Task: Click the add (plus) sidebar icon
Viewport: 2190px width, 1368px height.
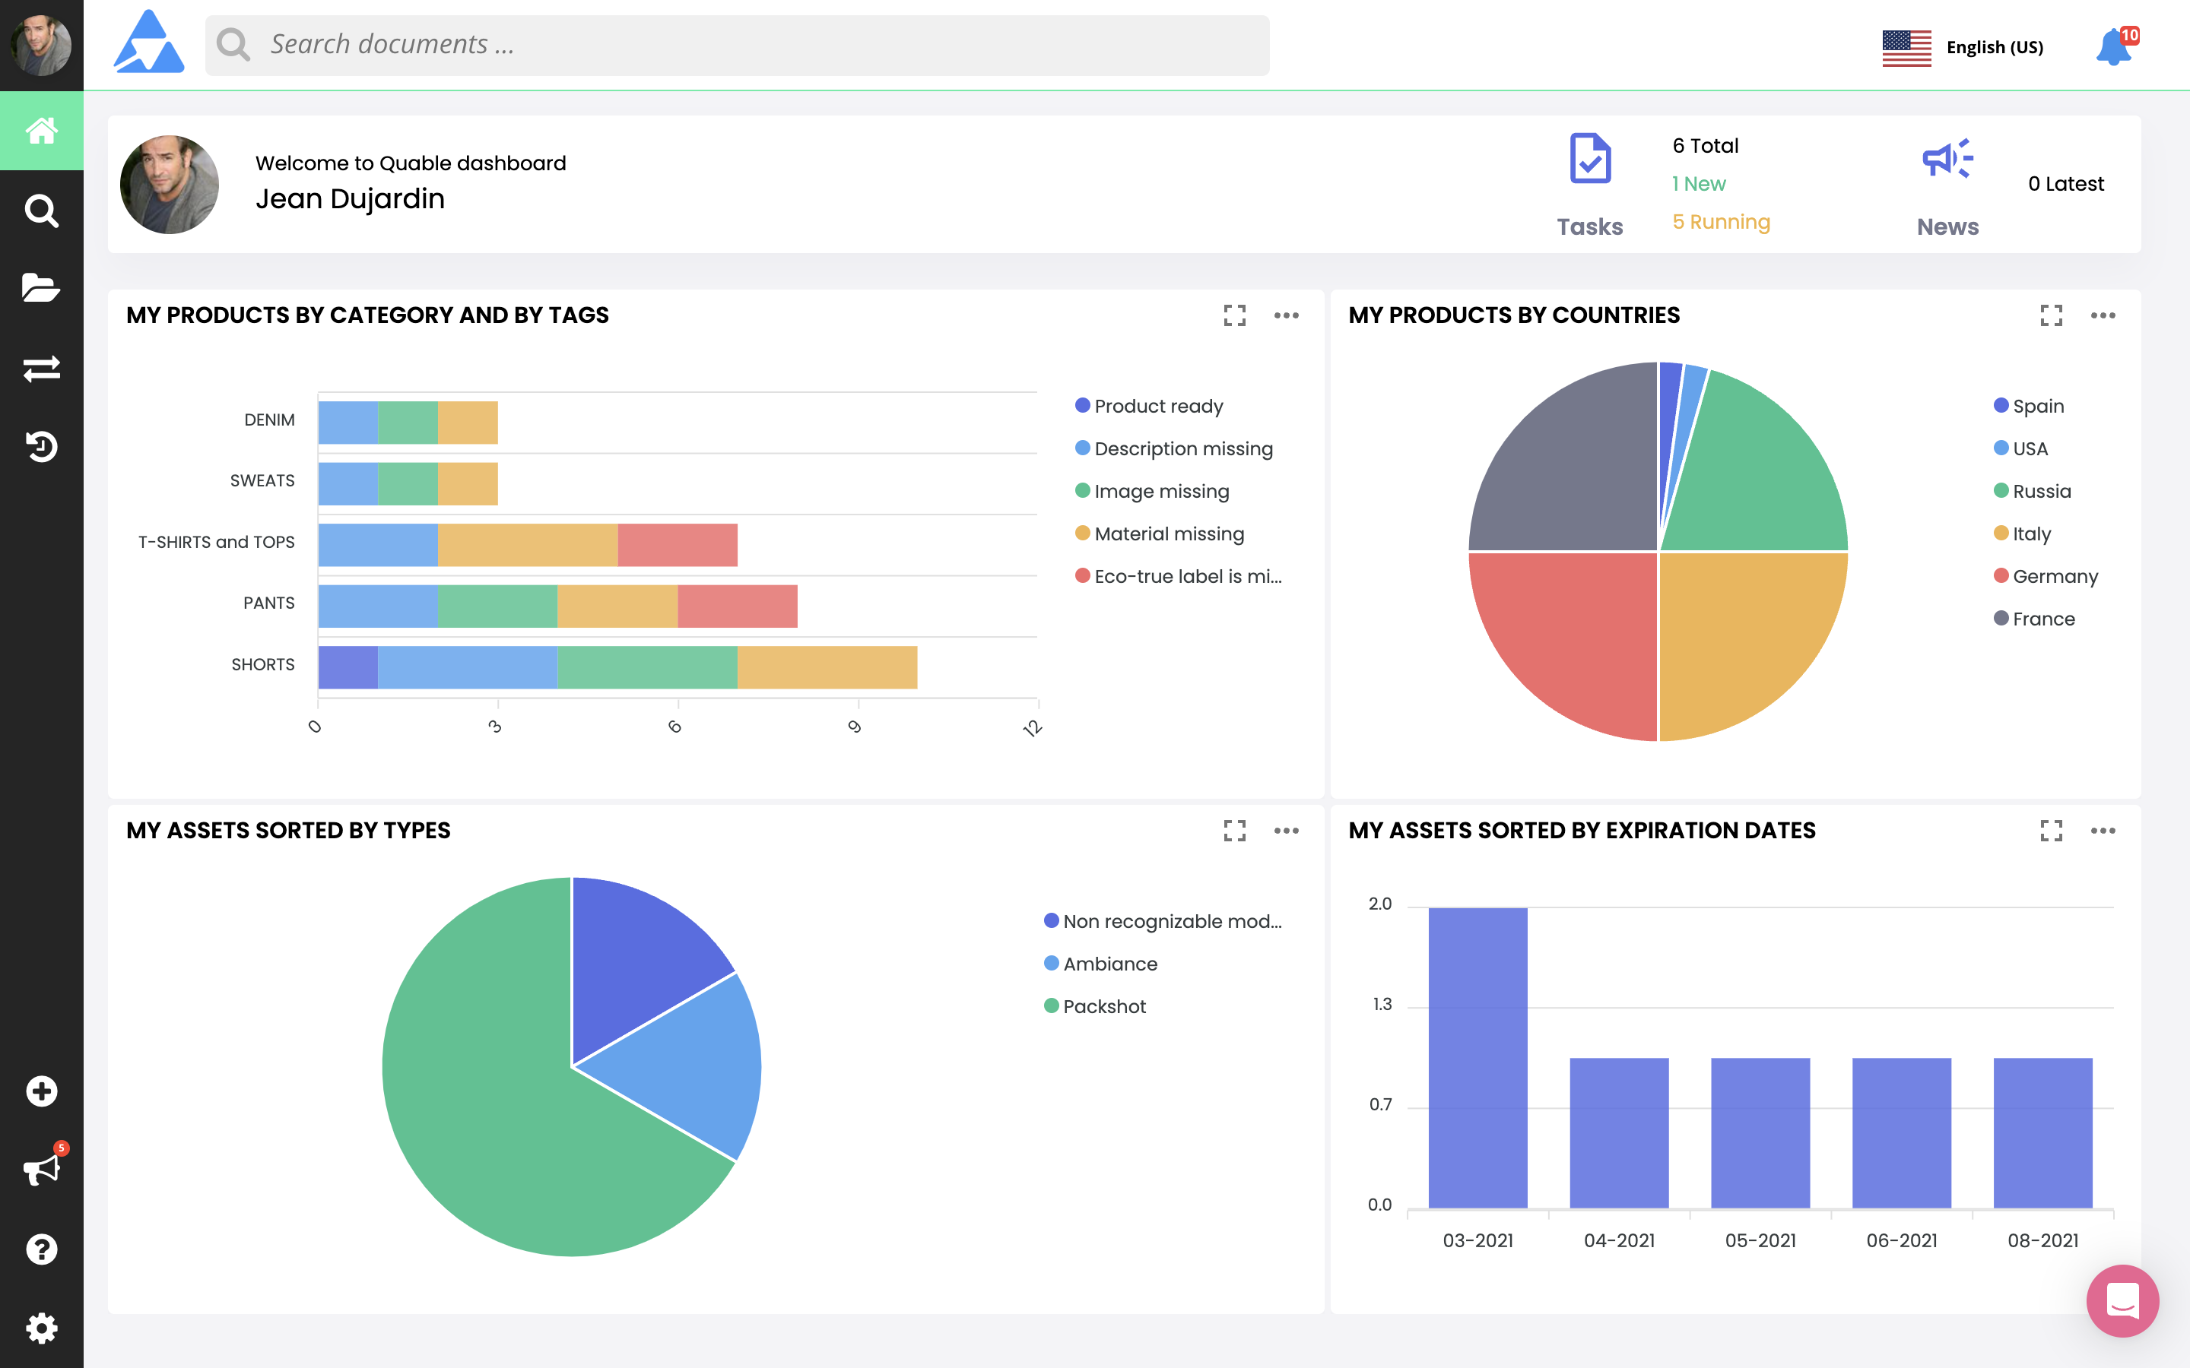Action: click(x=42, y=1091)
